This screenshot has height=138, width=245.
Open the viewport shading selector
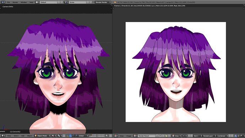coord(54,136)
